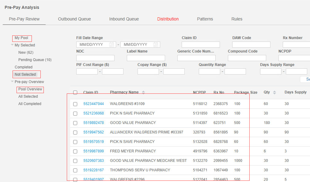Open claim link 5519228167
310x182 pixels.
93,170
